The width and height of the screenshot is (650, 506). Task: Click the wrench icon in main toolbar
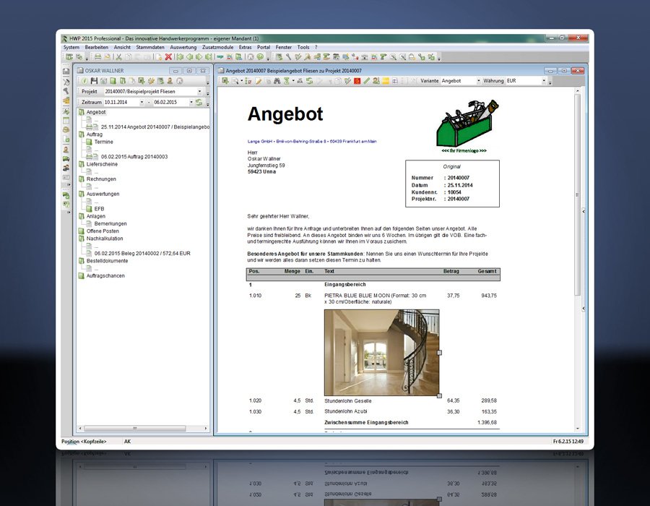coord(288,57)
